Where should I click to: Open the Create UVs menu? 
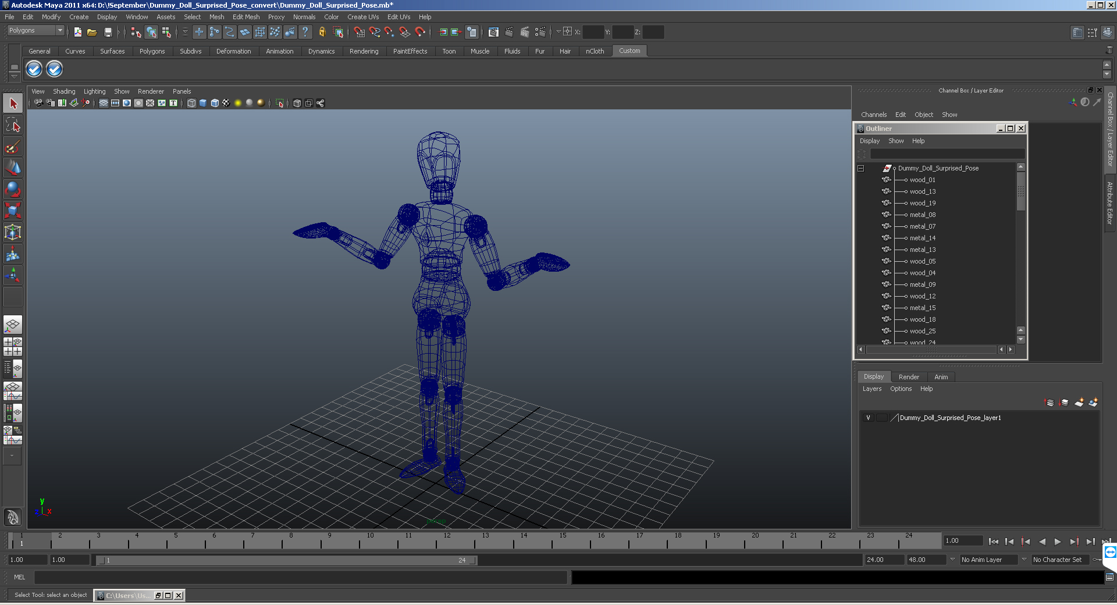pos(363,17)
